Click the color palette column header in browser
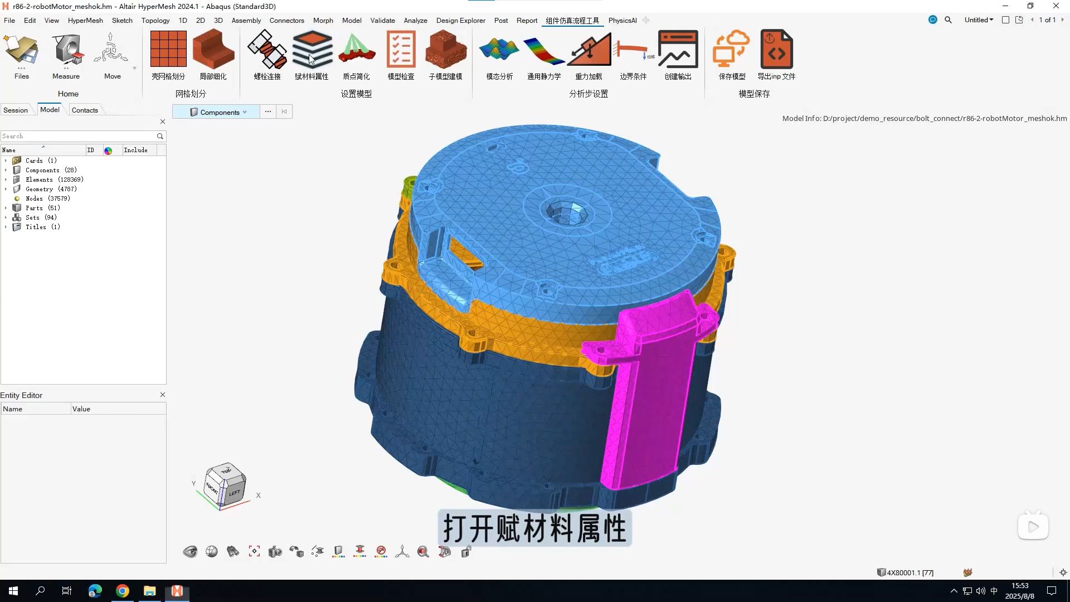 click(x=109, y=150)
